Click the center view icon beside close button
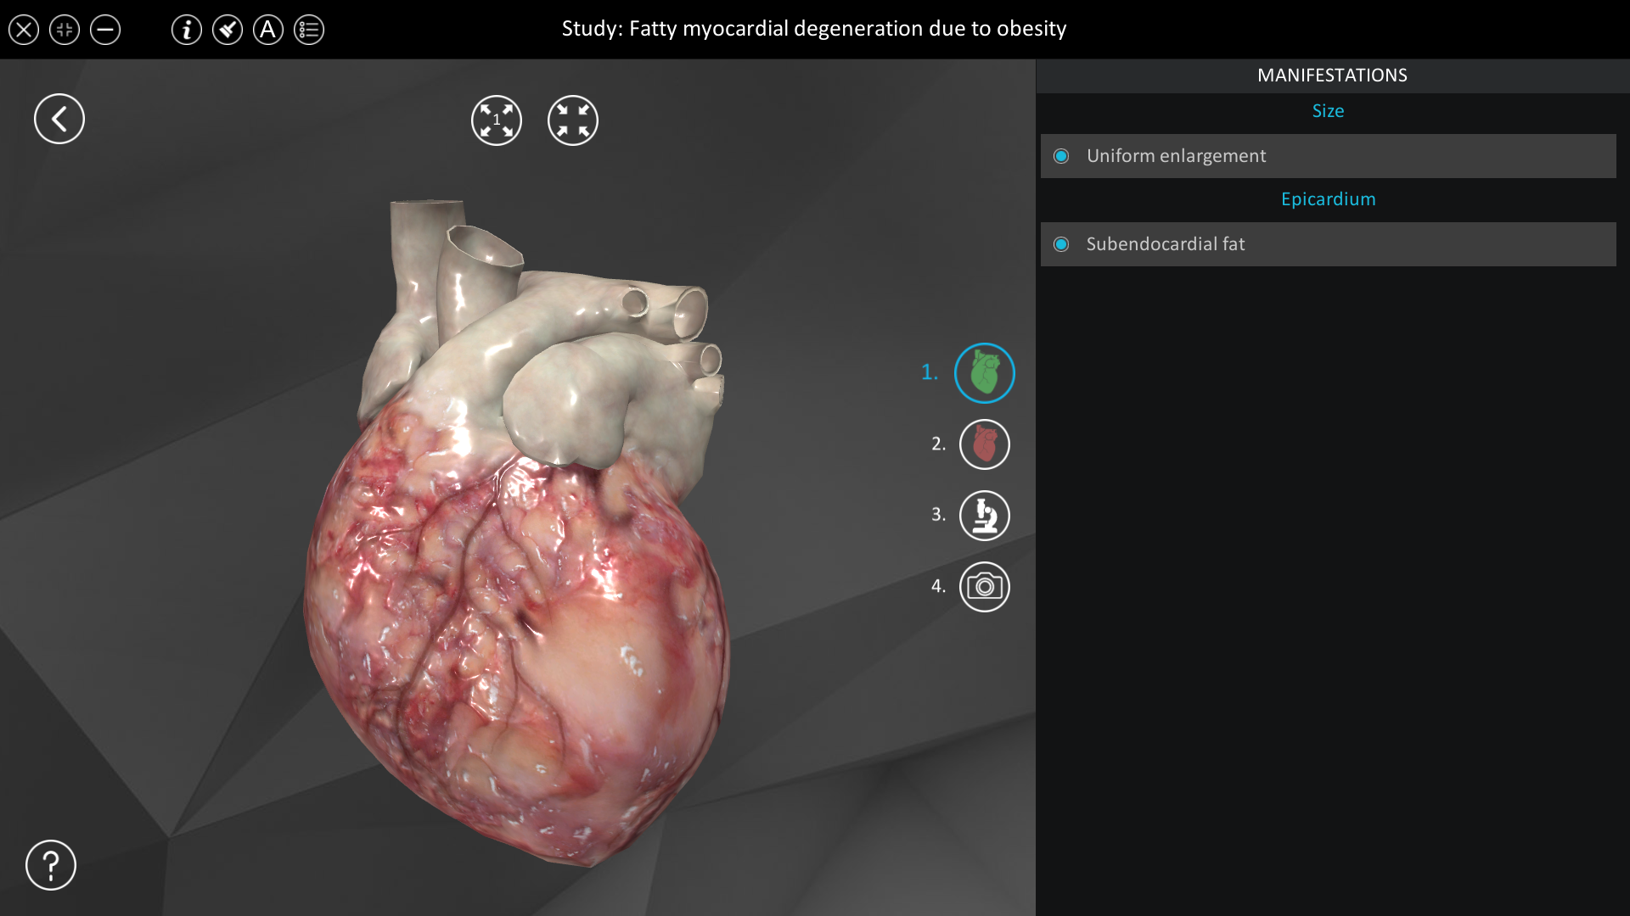The image size is (1630, 916). point(64,30)
